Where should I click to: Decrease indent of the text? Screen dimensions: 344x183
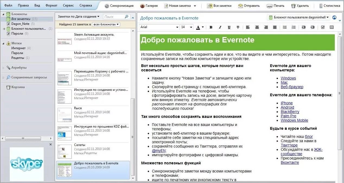313,27
